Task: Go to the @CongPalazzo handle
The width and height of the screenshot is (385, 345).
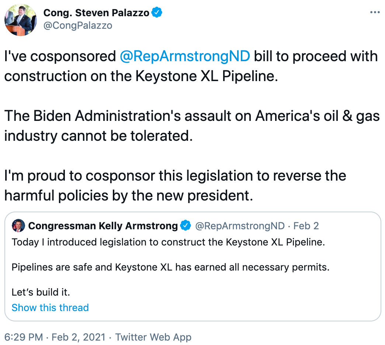Action: tap(78, 25)
